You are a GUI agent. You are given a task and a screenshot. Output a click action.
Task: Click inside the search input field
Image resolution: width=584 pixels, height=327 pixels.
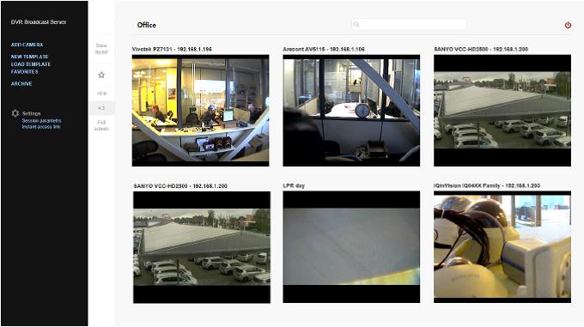tap(409, 25)
